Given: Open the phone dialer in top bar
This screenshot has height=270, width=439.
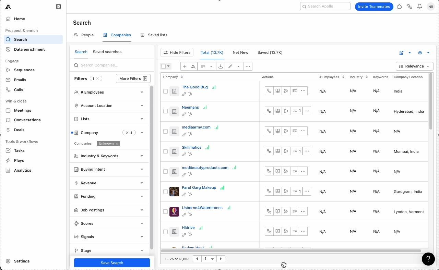Looking at the screenshot, I should click(410, 7).
